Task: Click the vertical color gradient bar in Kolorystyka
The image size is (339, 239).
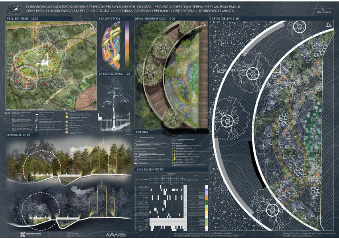Action: [x=127, y=44]
